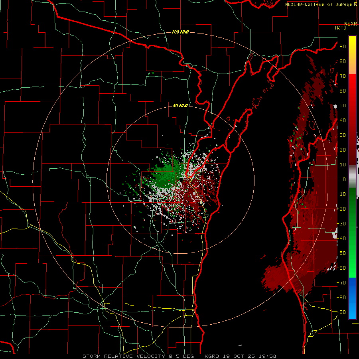Click the -80 label on velocity scale
This screenshot has width=359, height=359.
pyautogui.click(x=341, y=298)
